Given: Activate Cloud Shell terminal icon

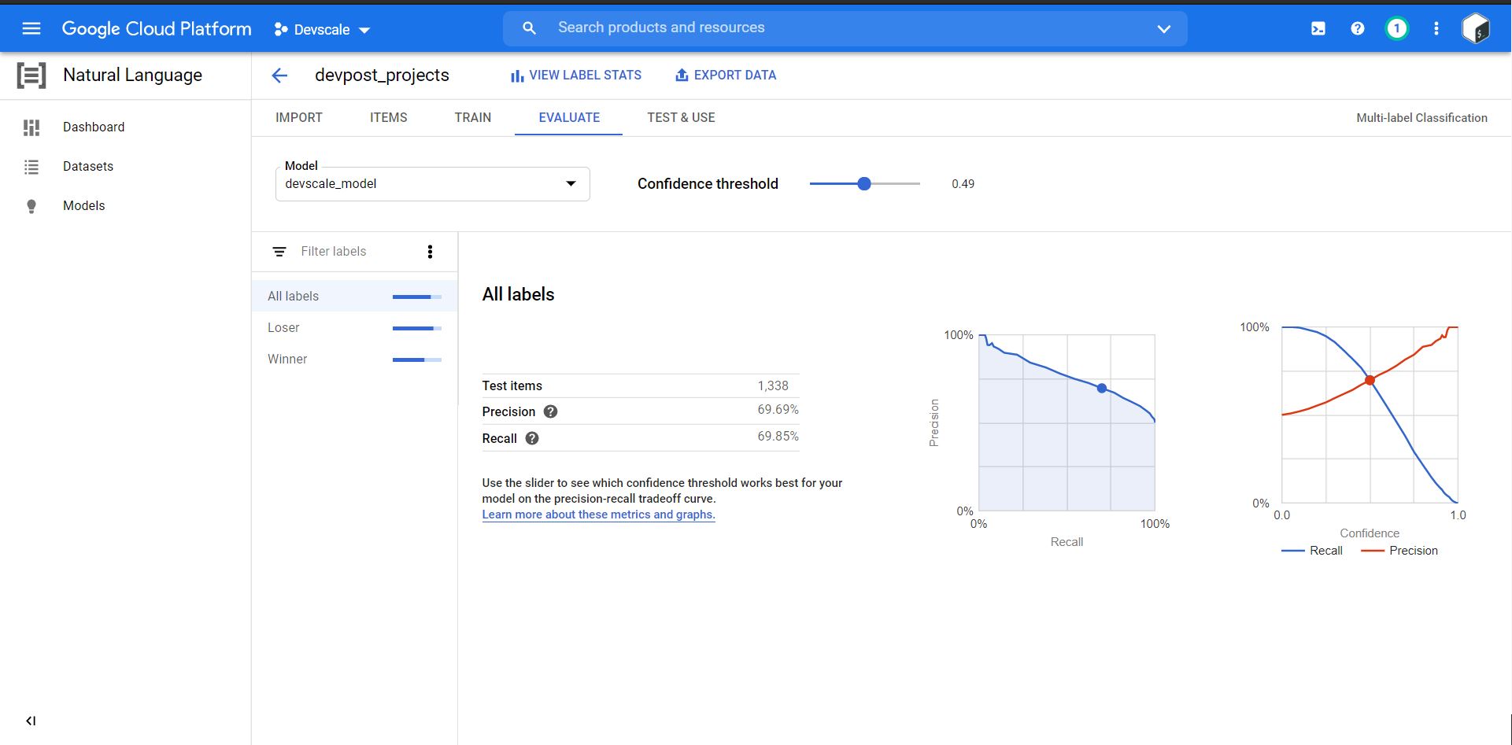Looking at the screenshot, I should point(1318,29).
